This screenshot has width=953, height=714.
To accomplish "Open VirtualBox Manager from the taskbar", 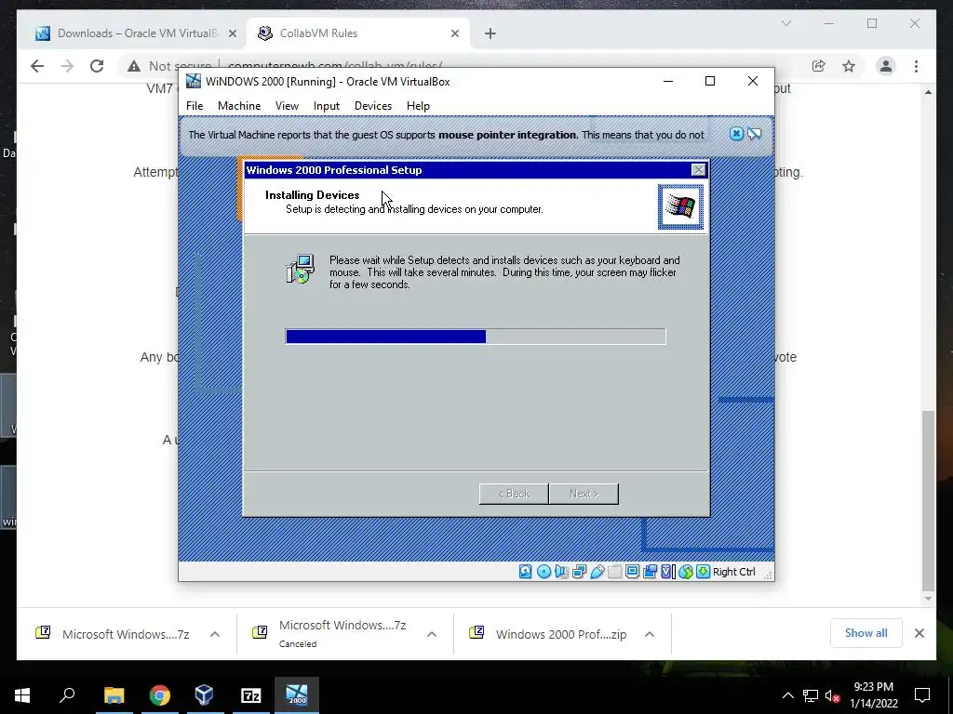I will 205,695.
